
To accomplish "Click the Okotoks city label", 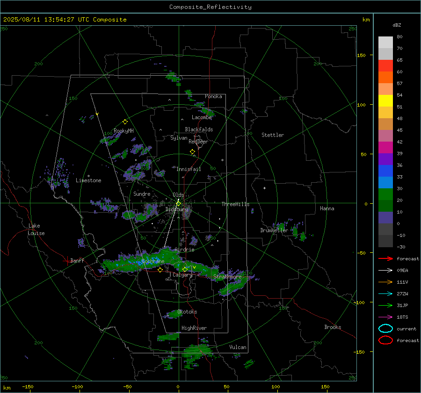I will [x=187, y=312].
